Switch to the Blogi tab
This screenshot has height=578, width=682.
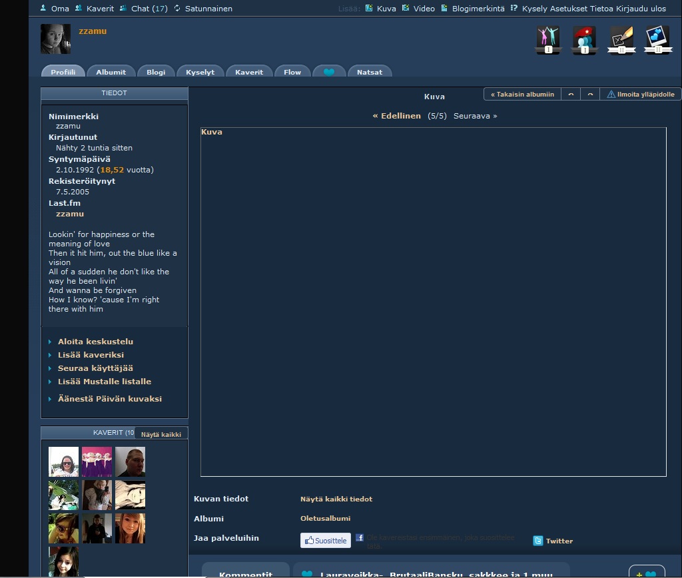[156, 72]
